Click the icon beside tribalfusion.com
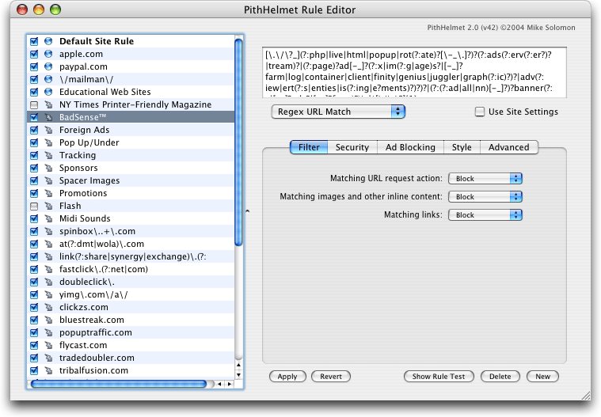 point(48,370)
